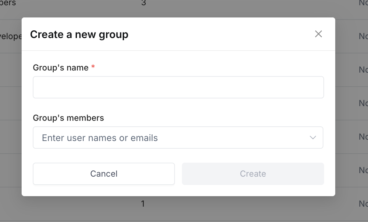
Task: Click the Cancel button
Action: [x=103, y=173]
